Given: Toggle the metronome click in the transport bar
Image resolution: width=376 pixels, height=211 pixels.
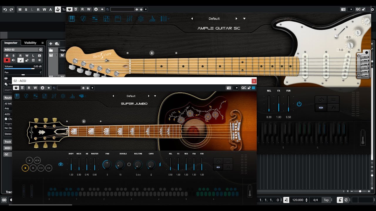Looking at the screenshot, I should coord(340,200).
